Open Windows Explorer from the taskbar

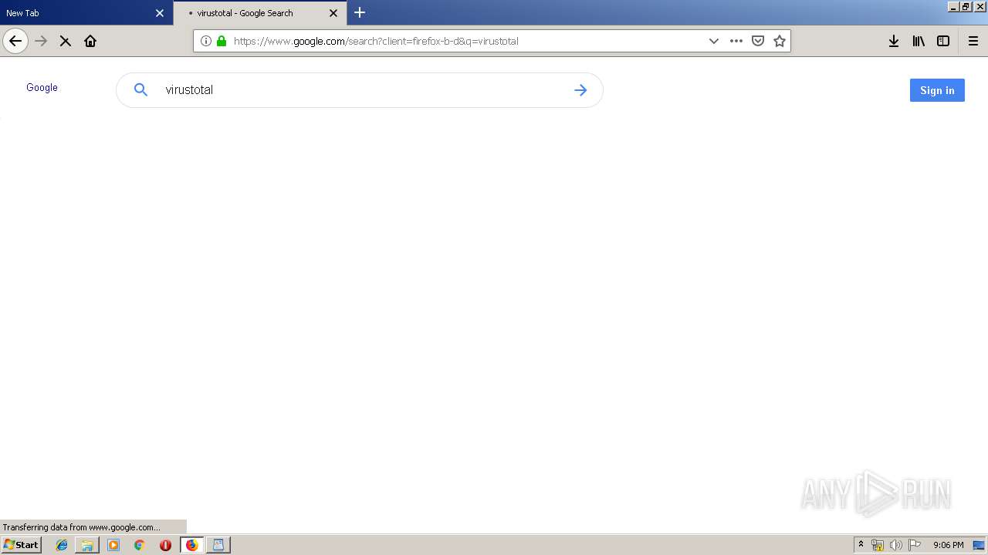point(87,545)
